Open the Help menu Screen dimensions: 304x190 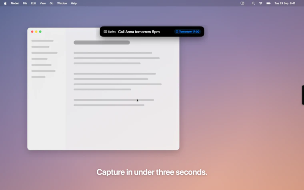[74, 3]
